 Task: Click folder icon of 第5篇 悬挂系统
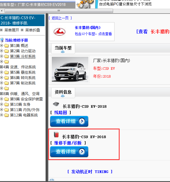tap(6, 72)
